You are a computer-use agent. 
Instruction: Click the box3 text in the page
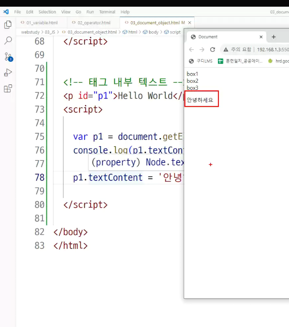pyautogui.click(x=192, y=88)
